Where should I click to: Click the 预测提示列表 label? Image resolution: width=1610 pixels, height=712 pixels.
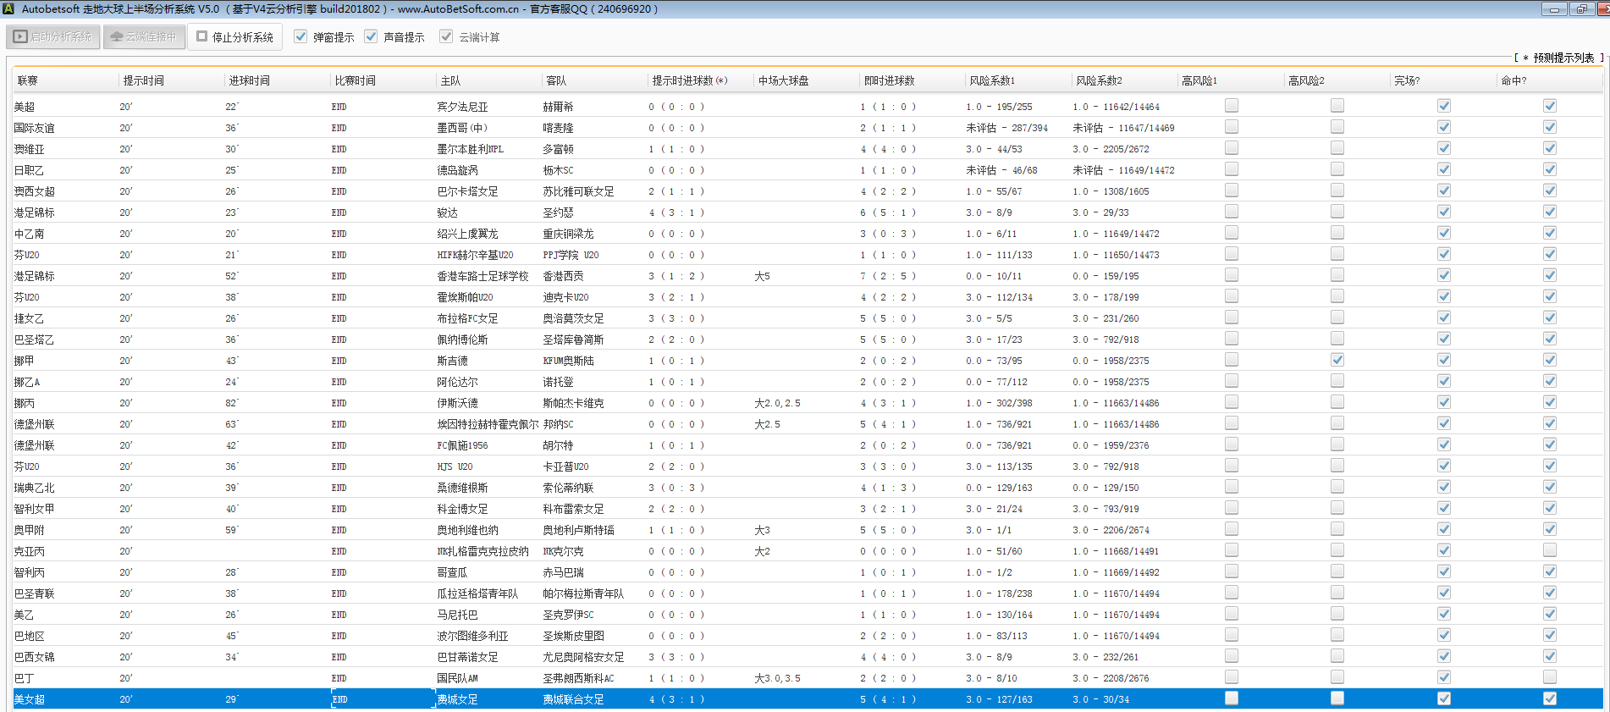click(x=1563, y=58)
